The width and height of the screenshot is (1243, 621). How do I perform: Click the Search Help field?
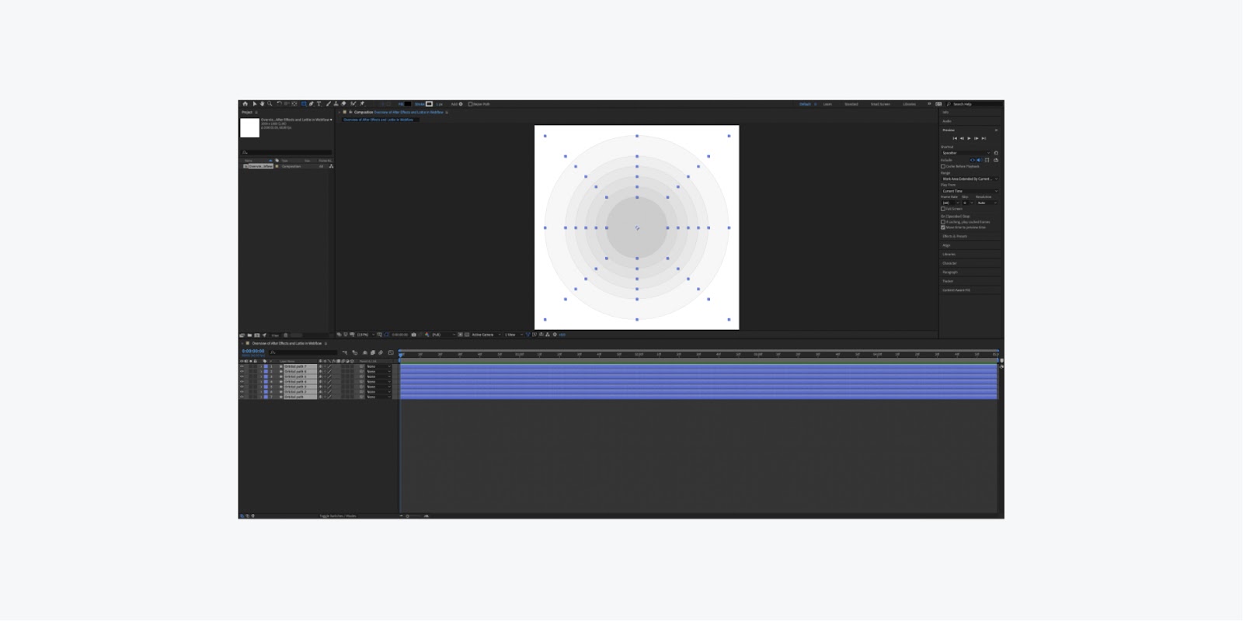pyautogui.click(x=975, y=104)
